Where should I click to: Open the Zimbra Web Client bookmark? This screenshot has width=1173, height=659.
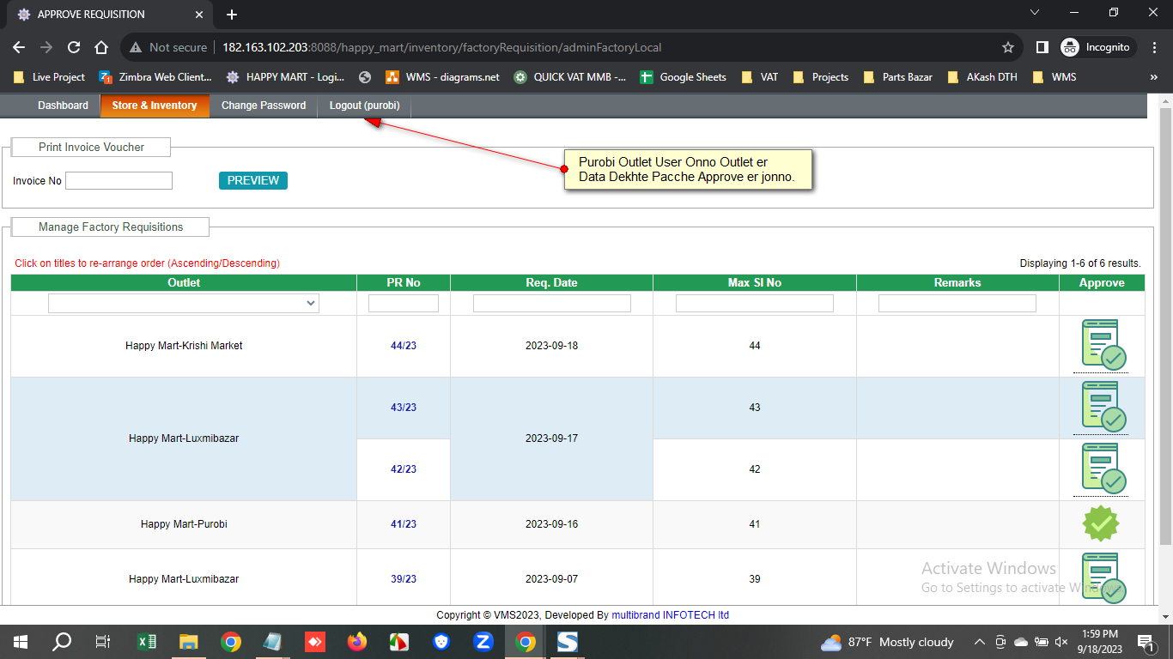click(155, 77)
